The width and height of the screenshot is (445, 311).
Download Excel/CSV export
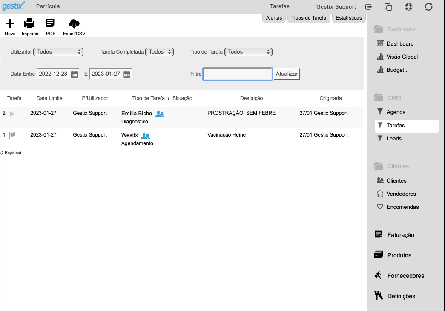tap(74, 27)
